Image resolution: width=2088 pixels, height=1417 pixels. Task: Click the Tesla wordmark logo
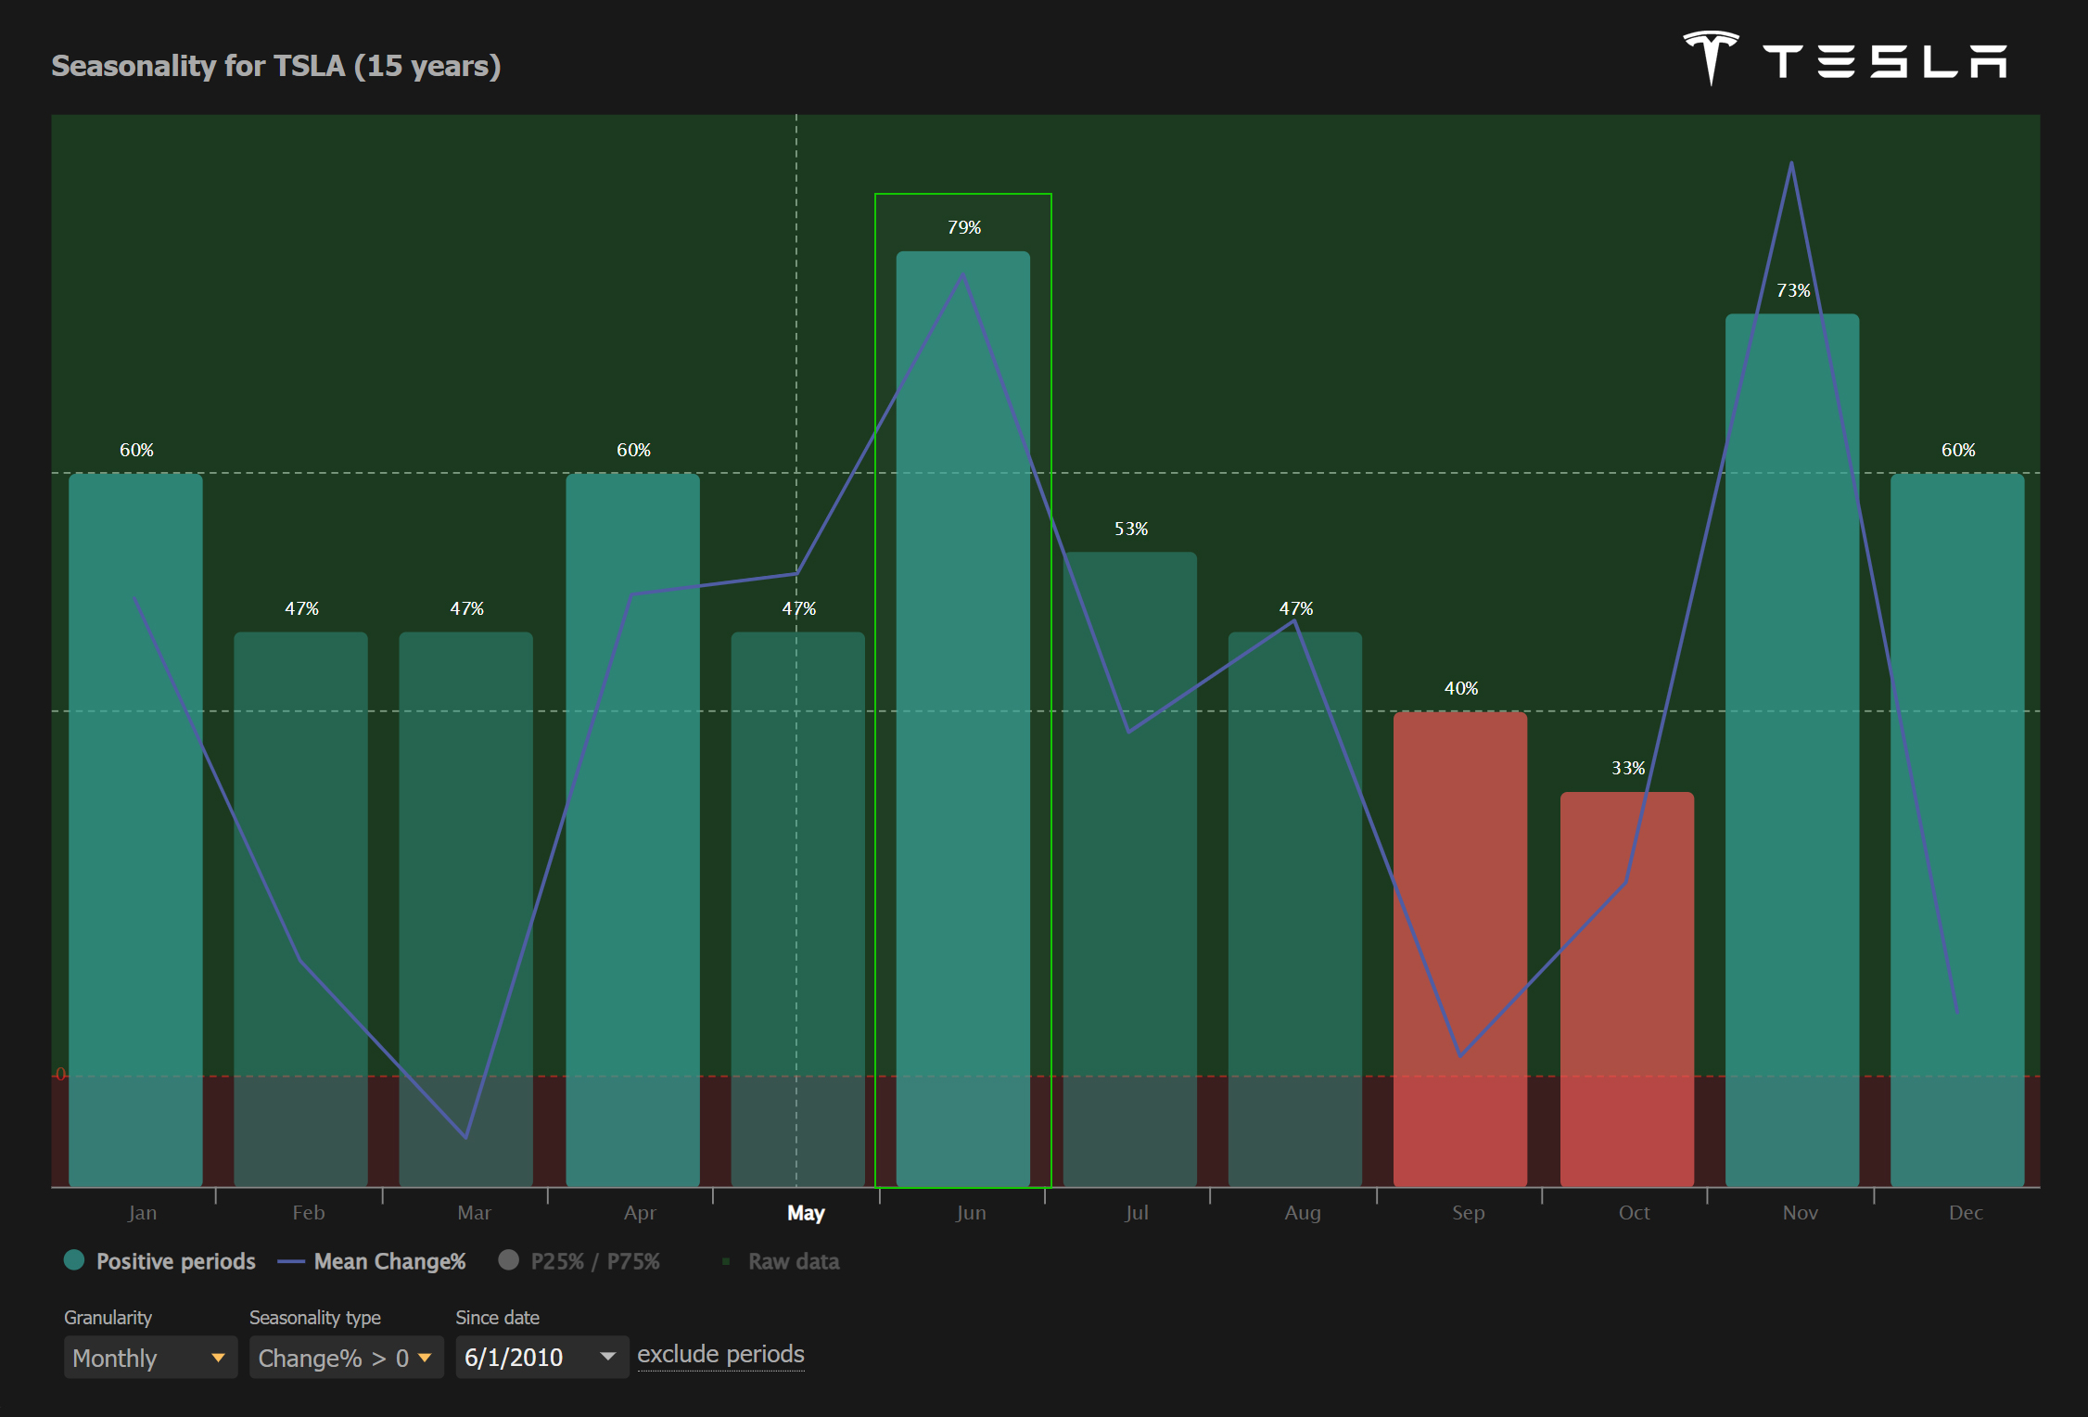(1884, 62)
